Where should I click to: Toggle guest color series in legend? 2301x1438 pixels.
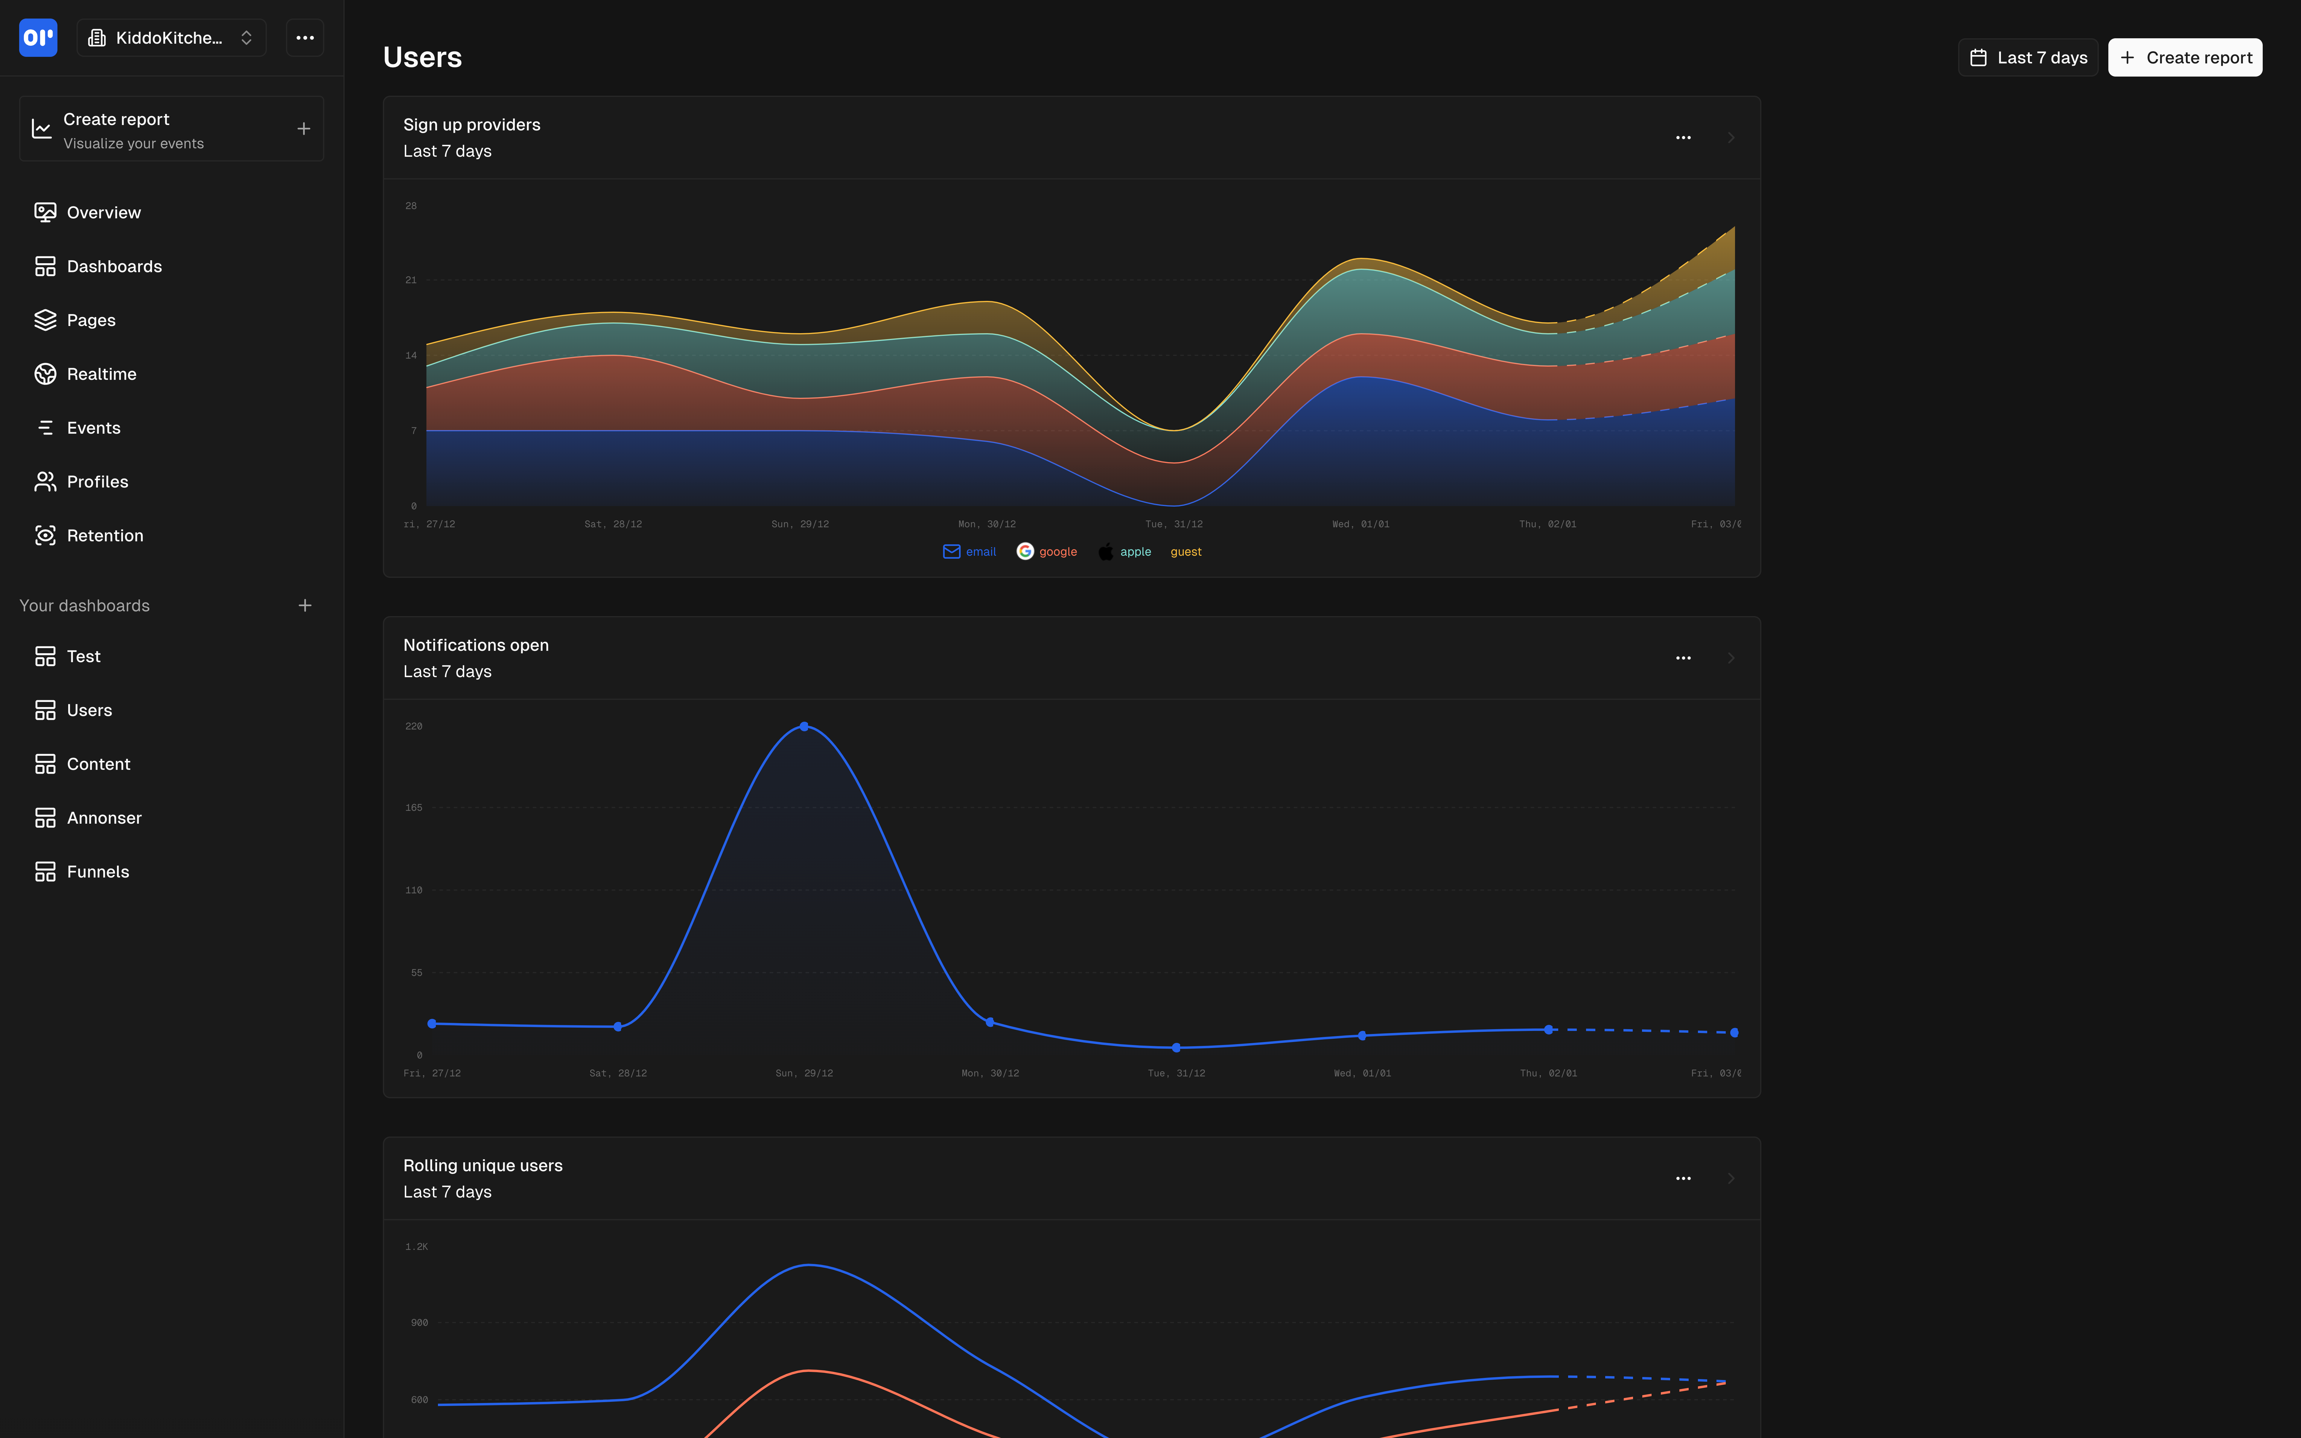pos(1185,552)
